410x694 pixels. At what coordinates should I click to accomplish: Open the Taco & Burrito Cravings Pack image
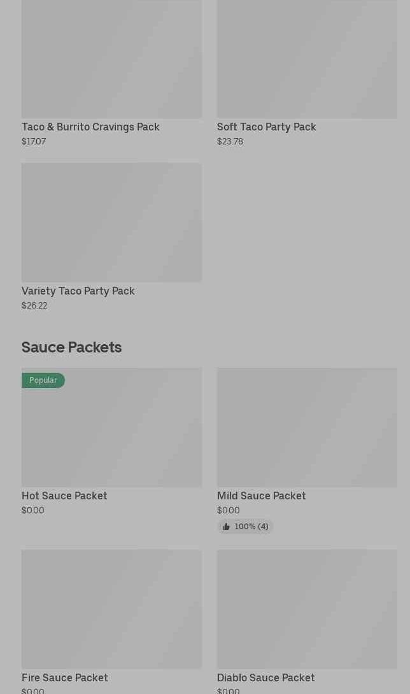click(111, 59)
